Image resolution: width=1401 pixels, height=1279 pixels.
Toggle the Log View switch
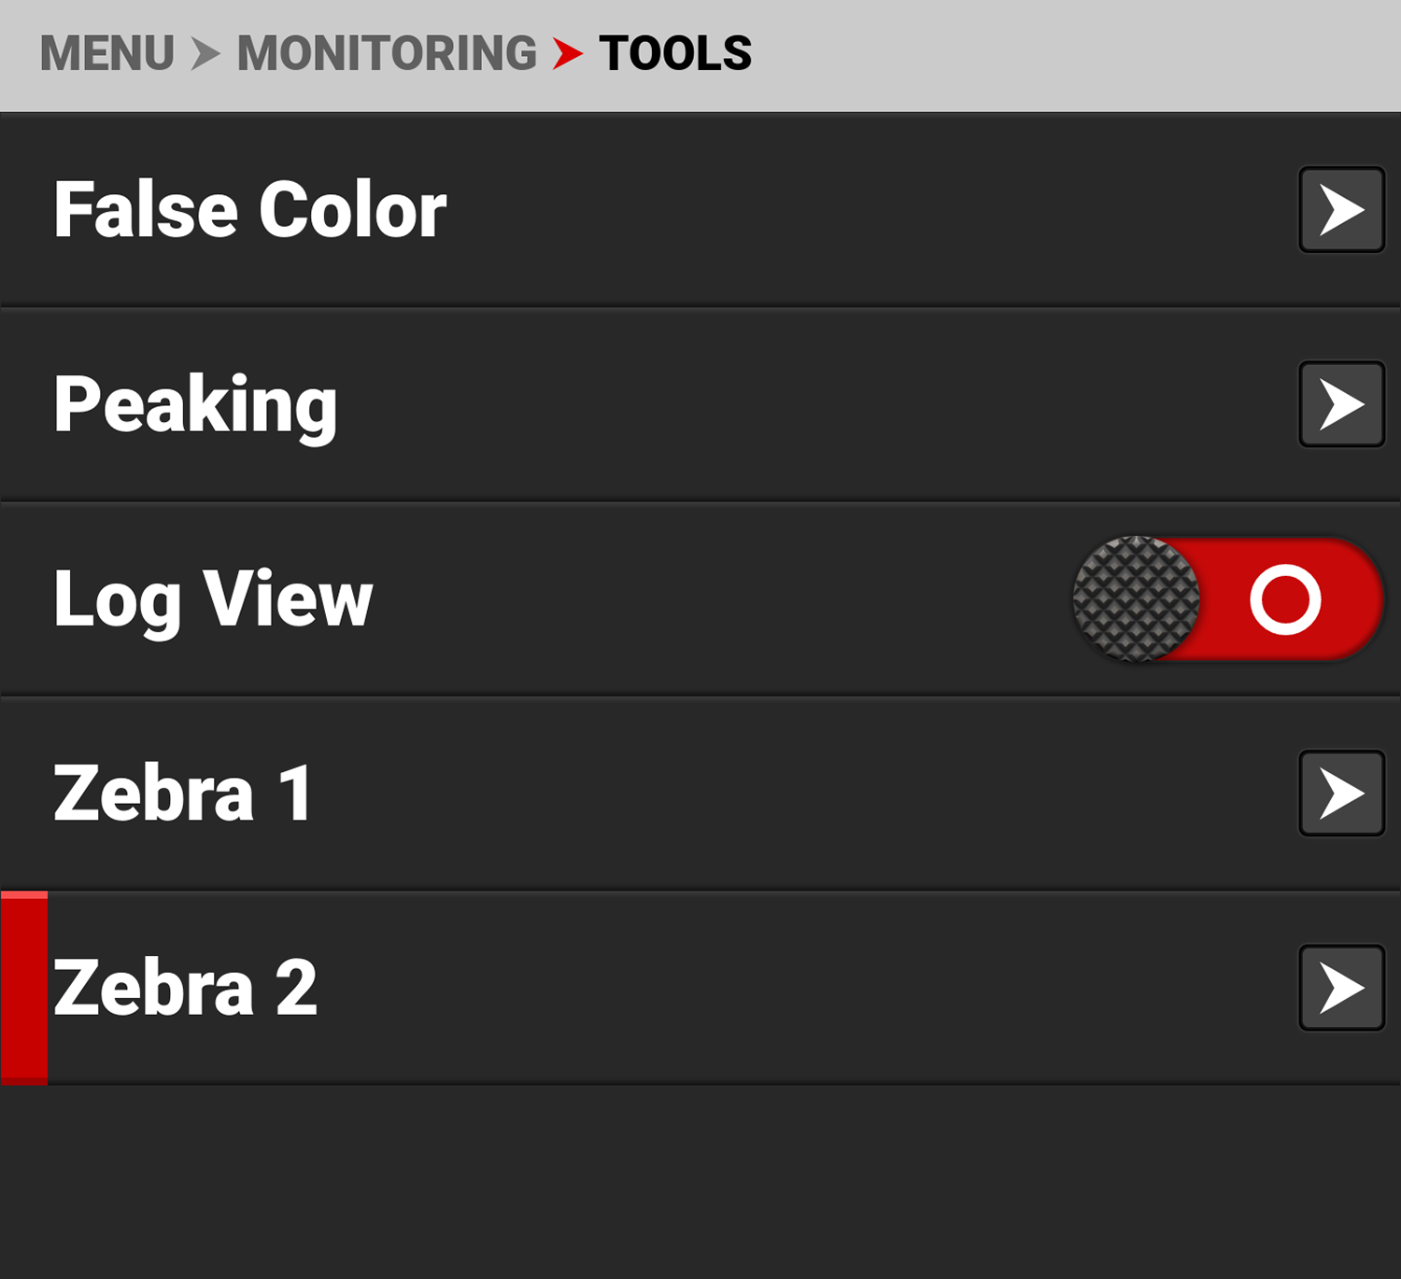point(1227,599)
